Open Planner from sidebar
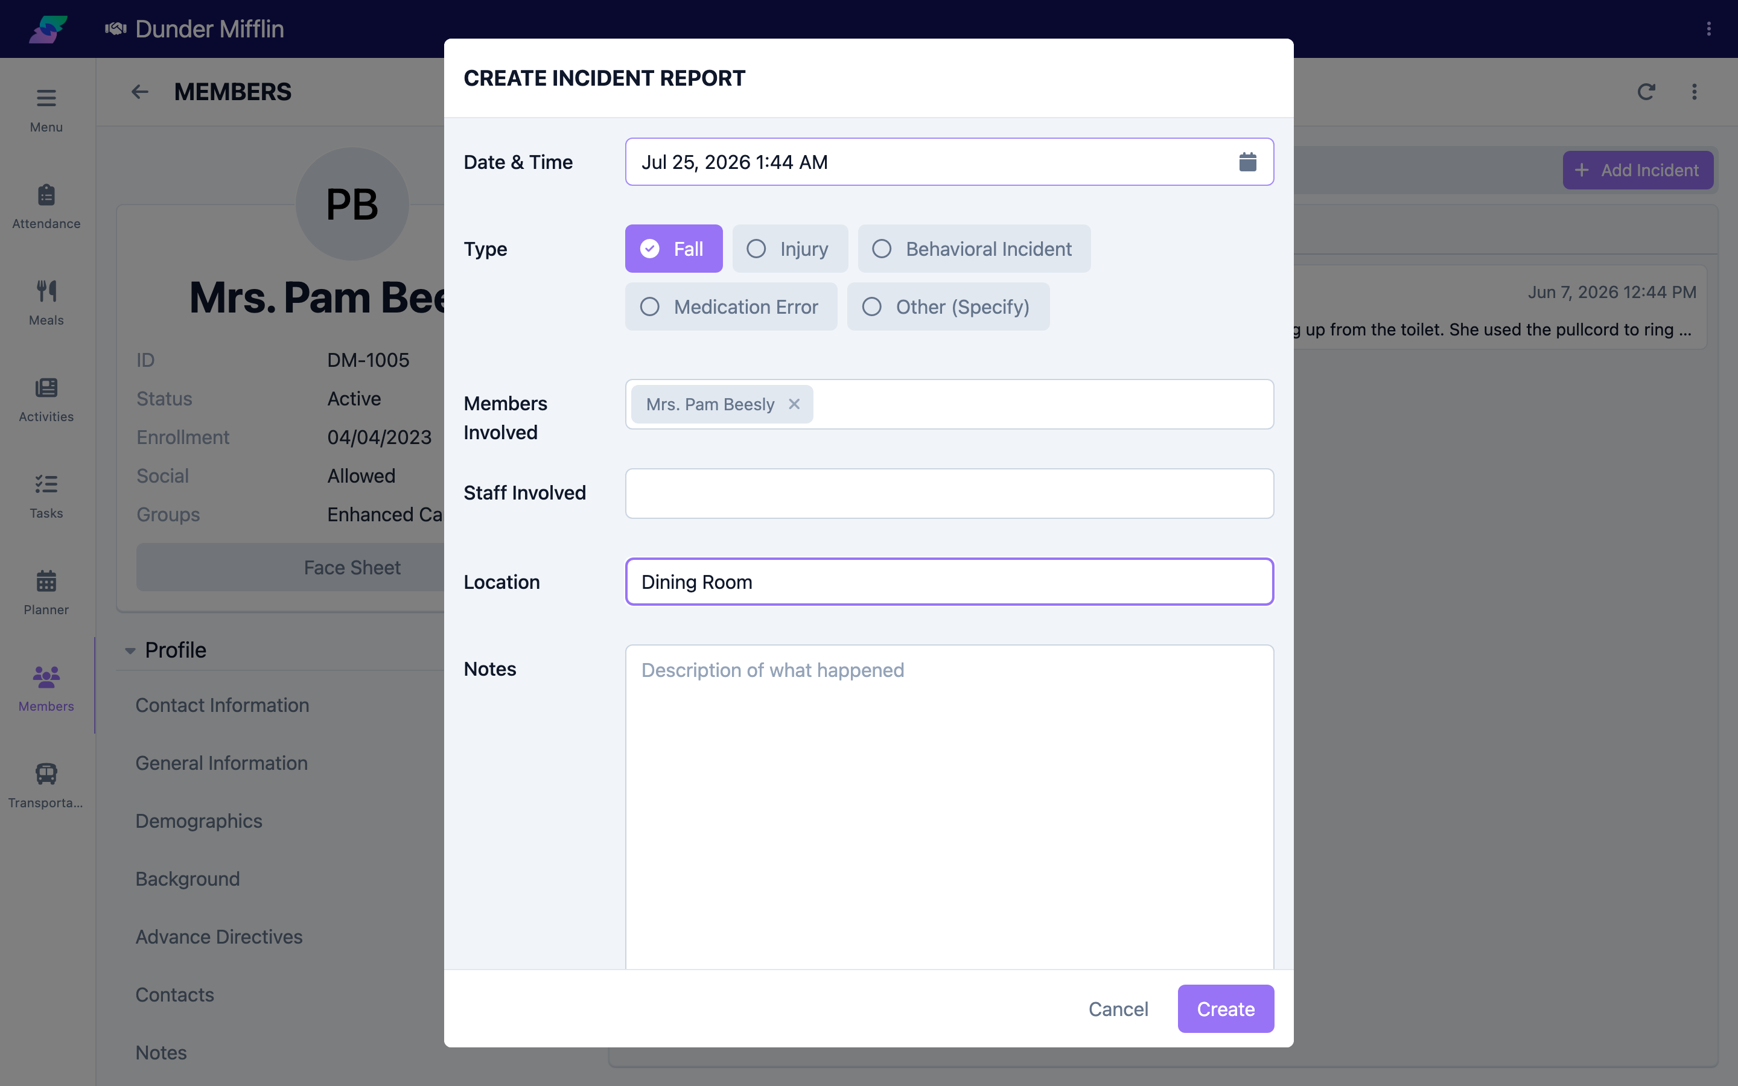Screen dimensions: 1738x1086 (46, 592)
